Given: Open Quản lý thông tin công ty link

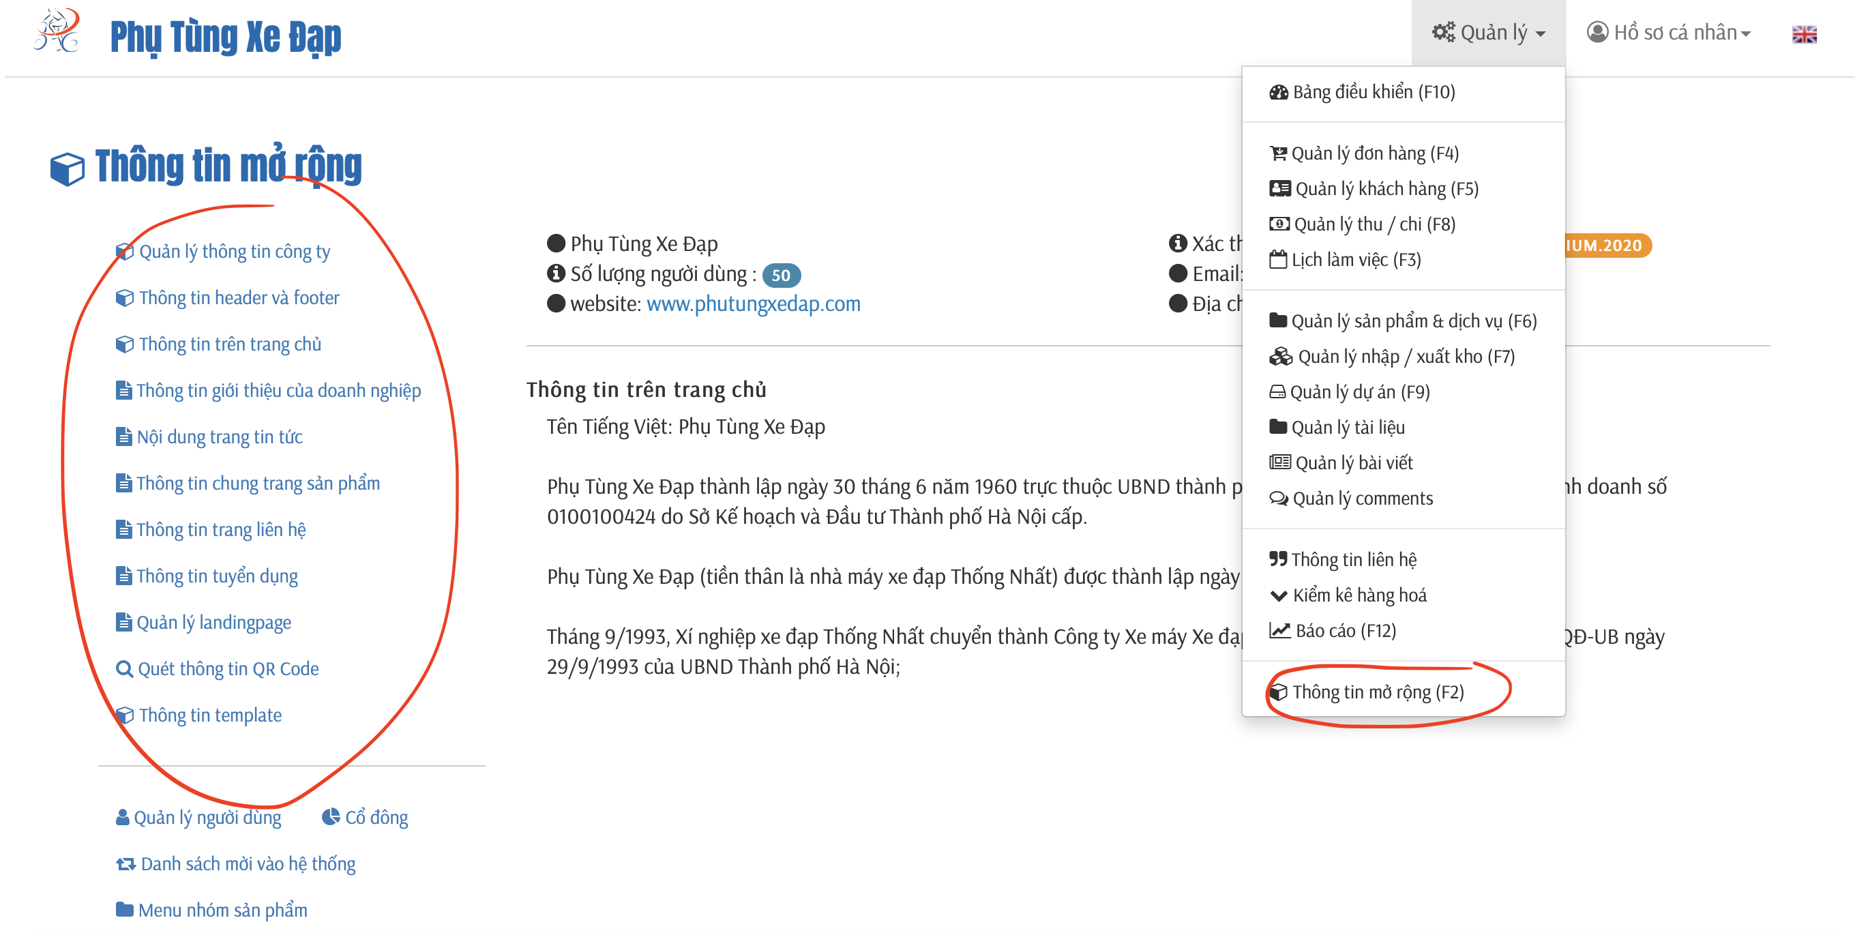Looking at the screenshot, I should tap(234, 251).
